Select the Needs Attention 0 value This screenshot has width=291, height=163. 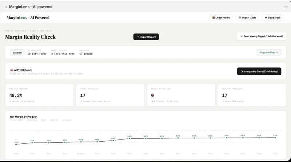pos(152,96)
